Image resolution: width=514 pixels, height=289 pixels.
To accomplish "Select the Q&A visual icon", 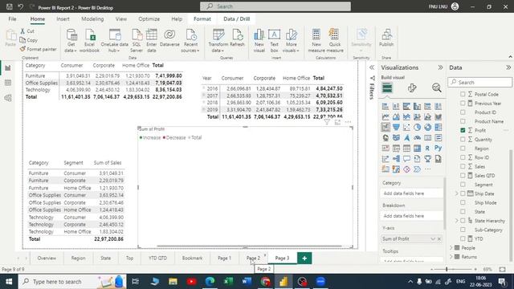I will pyautogui.click(x=406, y=159).
